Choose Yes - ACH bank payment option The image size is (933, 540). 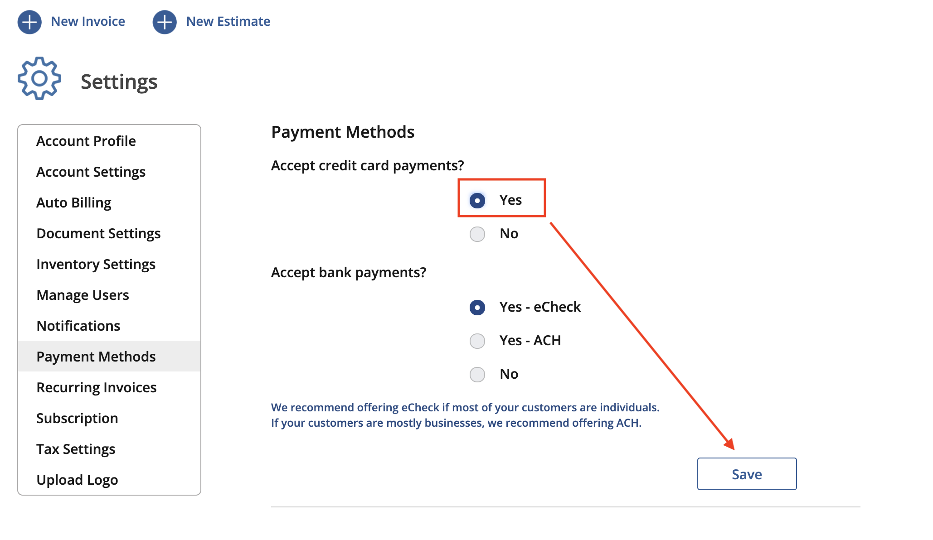[x=477, y=341]
